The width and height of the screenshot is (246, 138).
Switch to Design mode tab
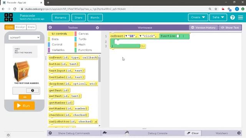tap(20, 27)
